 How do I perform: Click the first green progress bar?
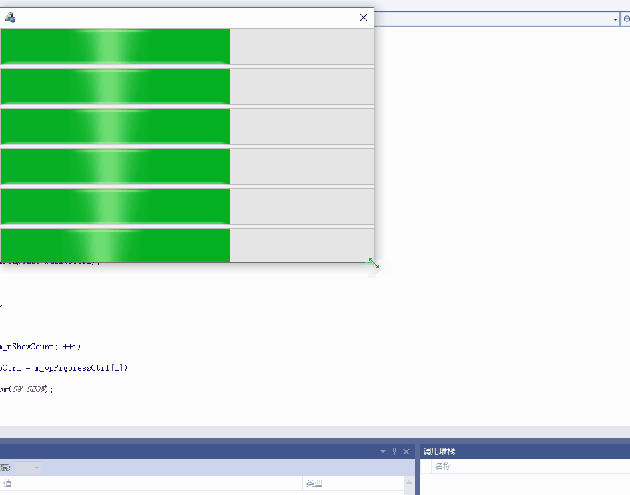(x=187, y=46)
